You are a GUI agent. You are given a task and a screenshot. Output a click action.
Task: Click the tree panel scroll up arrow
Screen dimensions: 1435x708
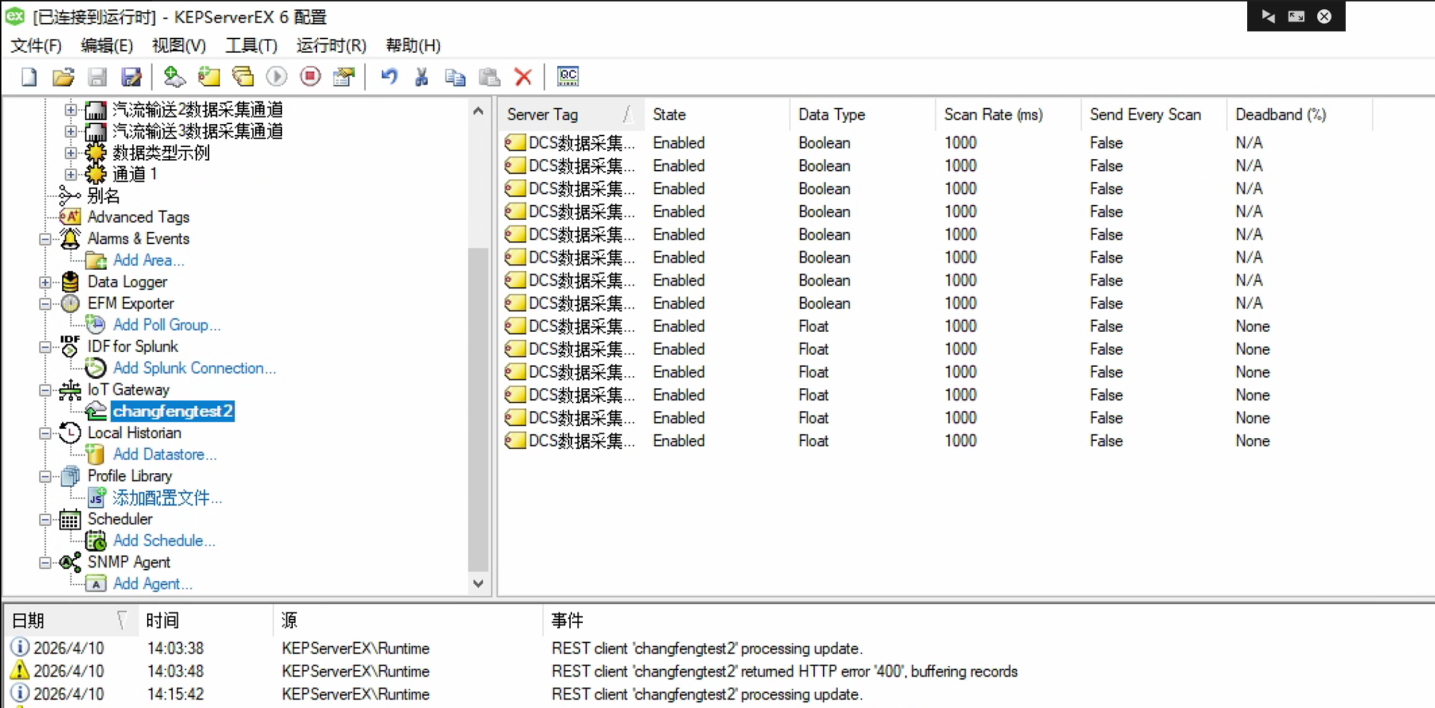[478, 111]
